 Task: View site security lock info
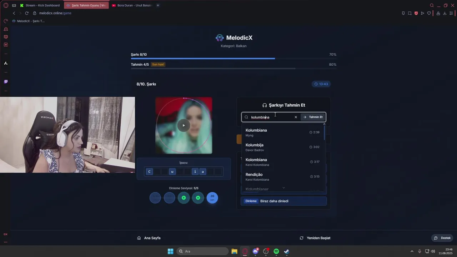35,13
